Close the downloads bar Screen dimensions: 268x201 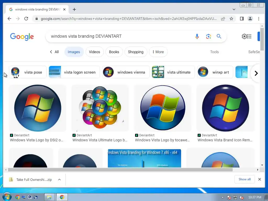coord(259,179)
